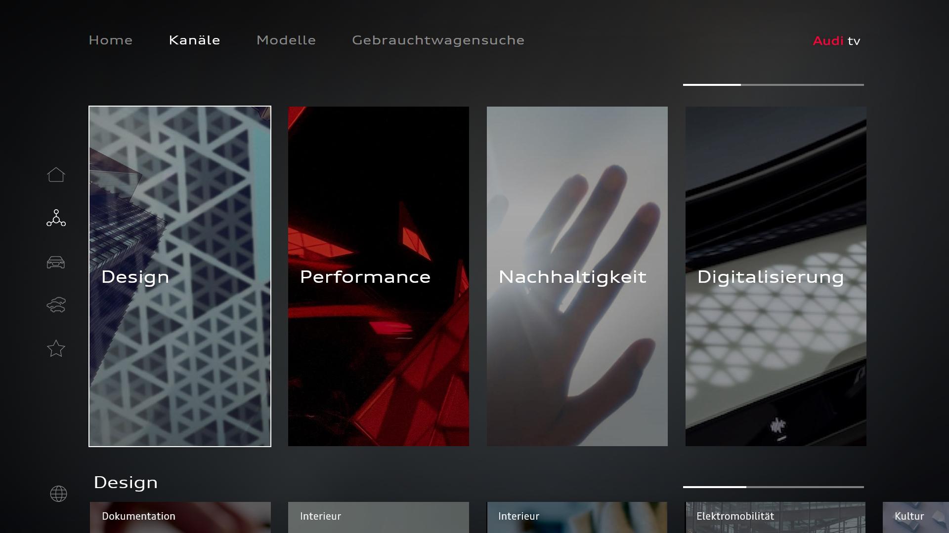The width and height of the screenshot is (949, 533).
Task: Select the Kultur video thumbnail
Action: pos(915,517)
